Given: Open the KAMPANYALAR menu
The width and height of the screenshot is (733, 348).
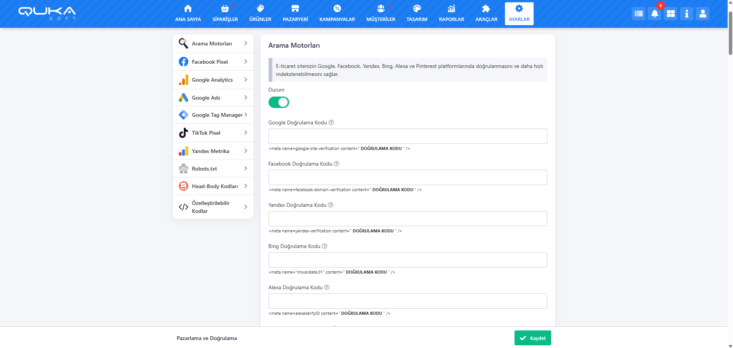Looking at the screenshot, I should coord(337,14).
